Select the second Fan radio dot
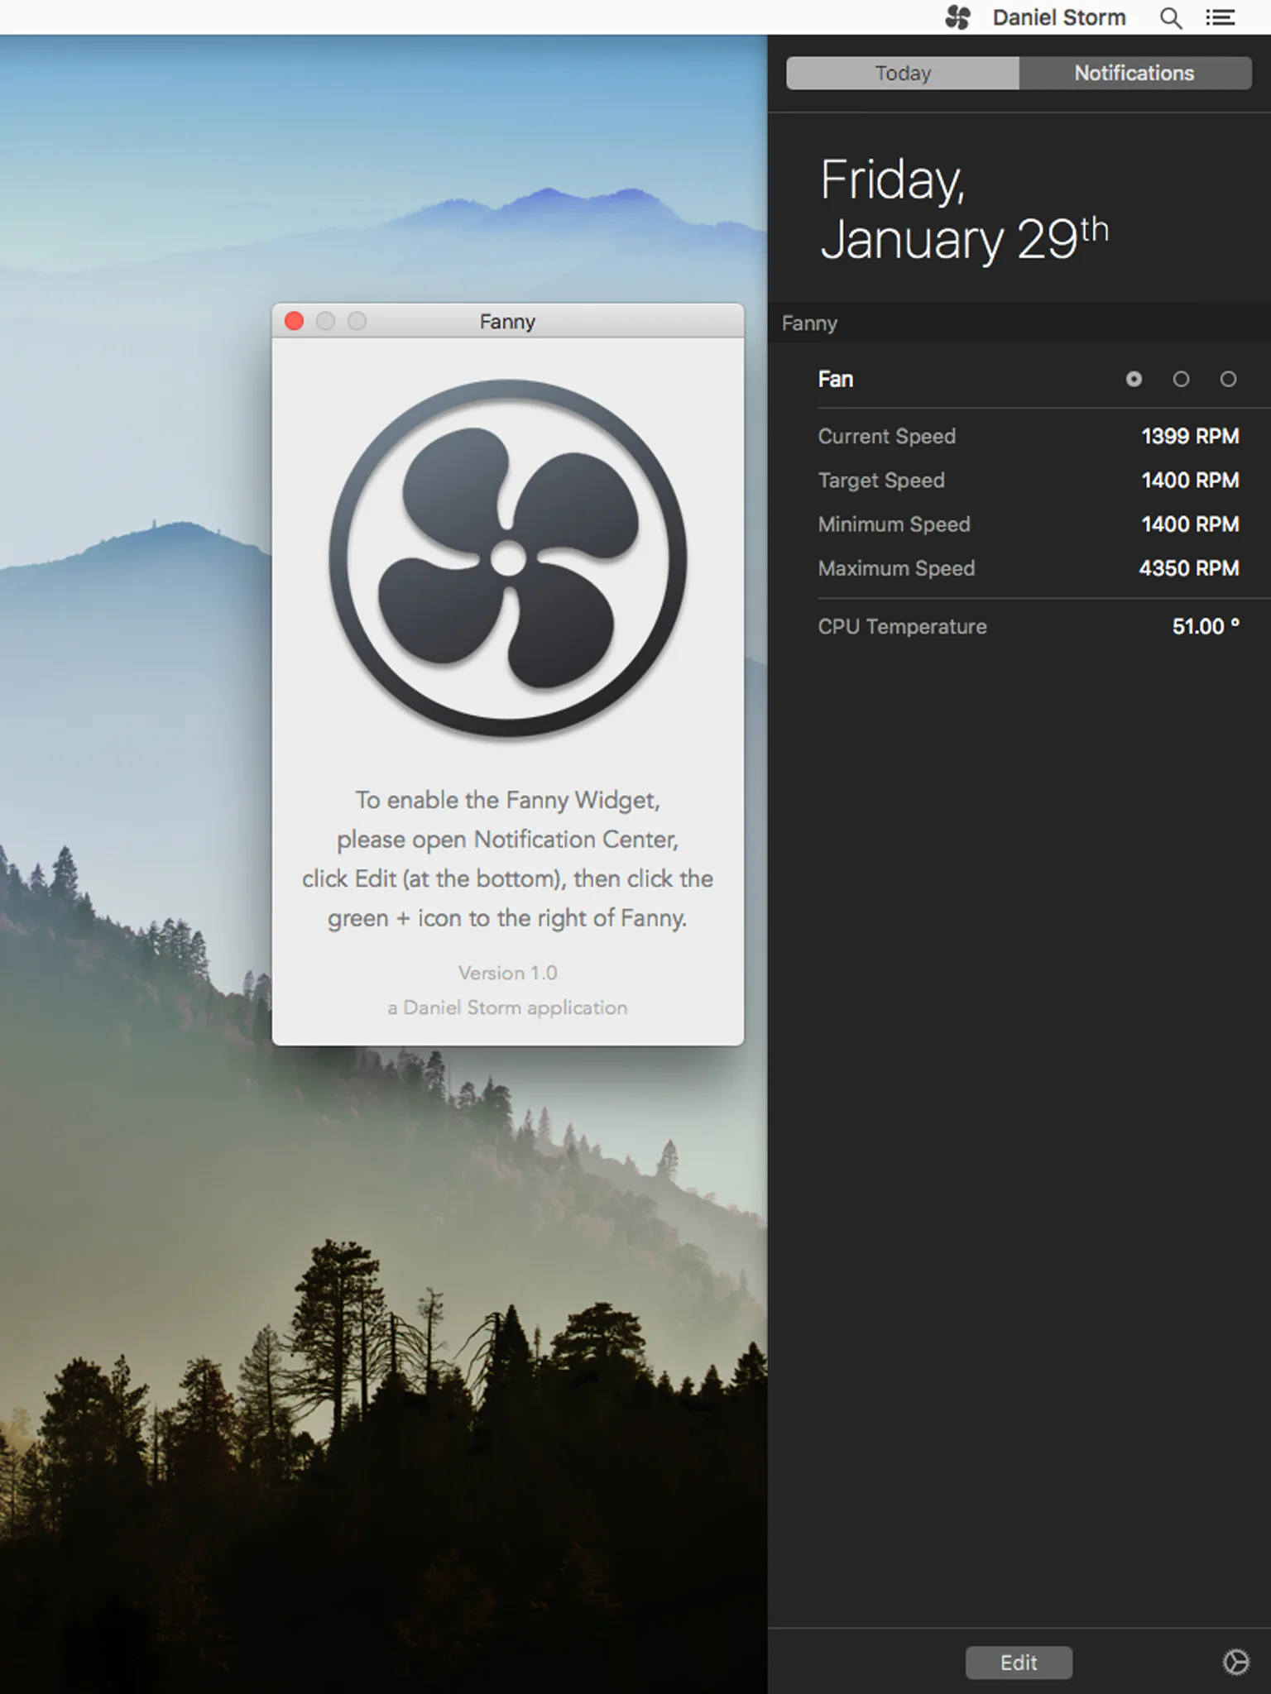The height and width of the screenshot is (1694, 1271). 1181,379
